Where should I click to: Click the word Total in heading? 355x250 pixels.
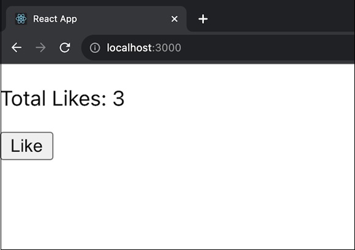click(23, 99)
